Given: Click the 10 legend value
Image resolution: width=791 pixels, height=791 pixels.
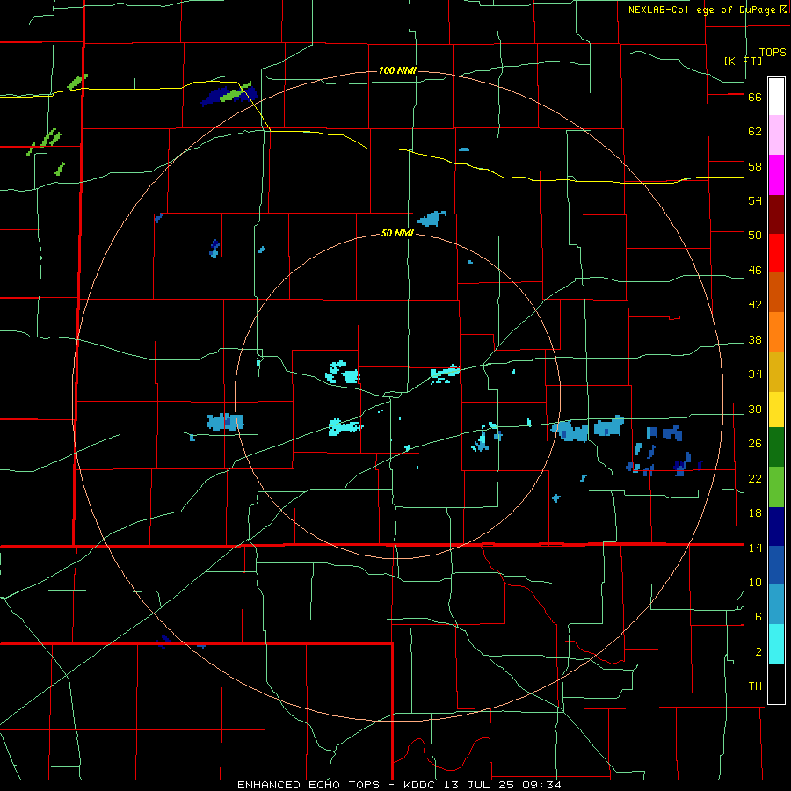Looking at the screenshot, I should 755,582.
